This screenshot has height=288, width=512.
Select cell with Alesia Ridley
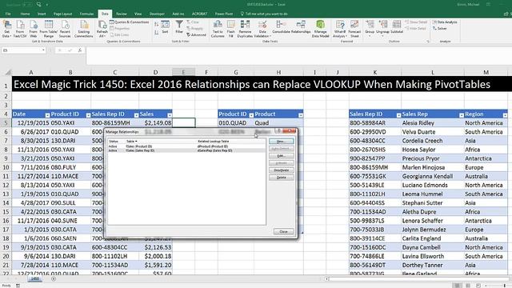point(432,122)
